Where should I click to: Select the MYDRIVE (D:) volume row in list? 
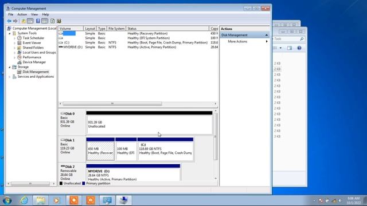click(x=138, y=47)
